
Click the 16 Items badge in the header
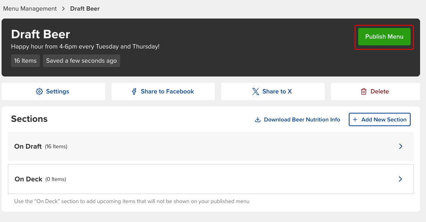25,61
